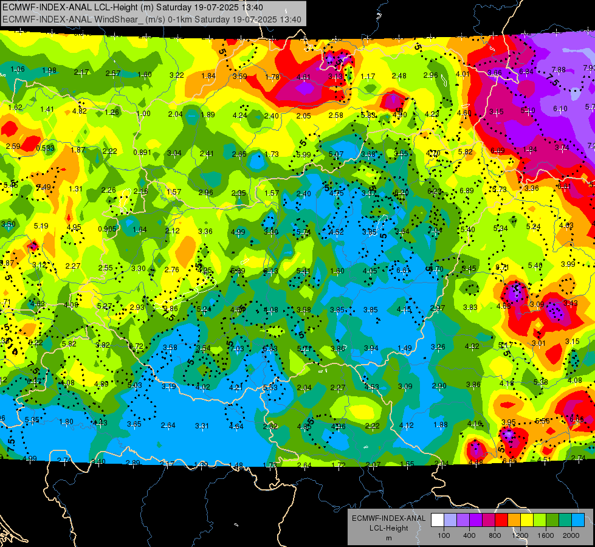
Task: Click the wind shear value 3.74
Action: tap(562, 147)
